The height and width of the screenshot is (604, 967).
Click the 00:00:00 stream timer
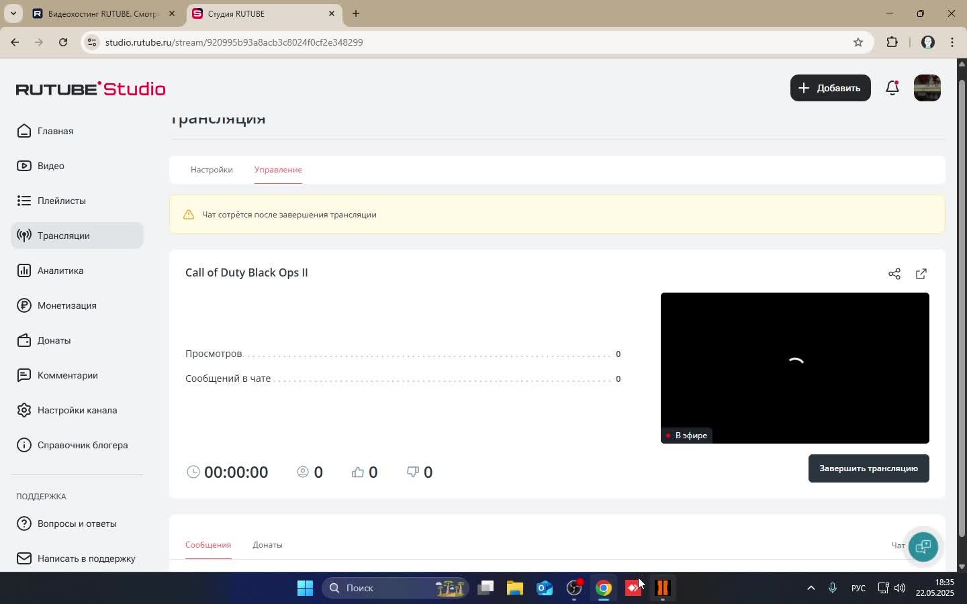tap(236, 472)
